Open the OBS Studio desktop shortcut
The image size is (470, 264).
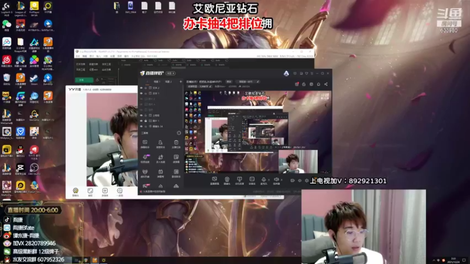(x=34, y=169)
